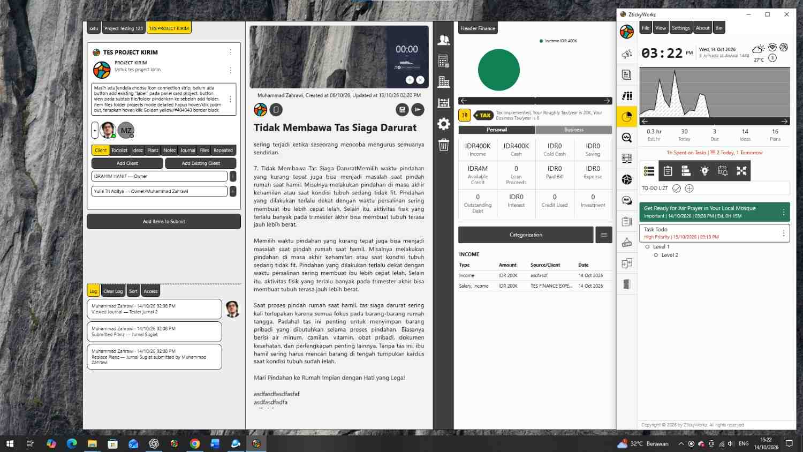
Task: Switch to the Todolizt project subtab
Action: (119, 150)
